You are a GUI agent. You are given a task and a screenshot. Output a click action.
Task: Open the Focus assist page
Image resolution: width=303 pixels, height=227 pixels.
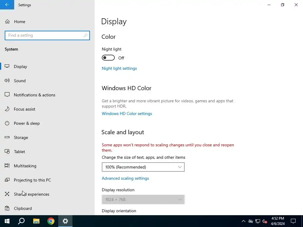pyautogui.click(x=25, y=109)
